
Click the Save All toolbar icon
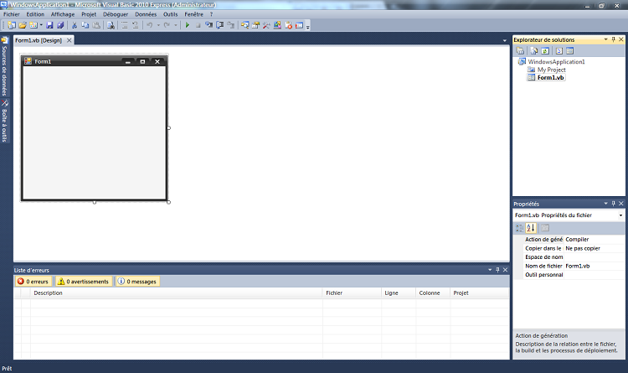[60, 25]
